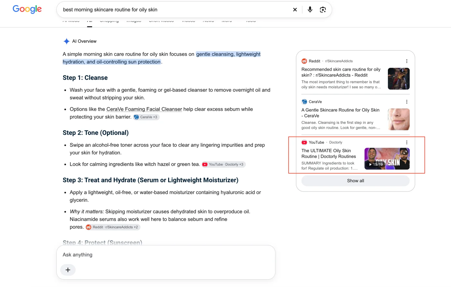
Task: Open more options for Reddit source
Action: [x=407, y=61]
